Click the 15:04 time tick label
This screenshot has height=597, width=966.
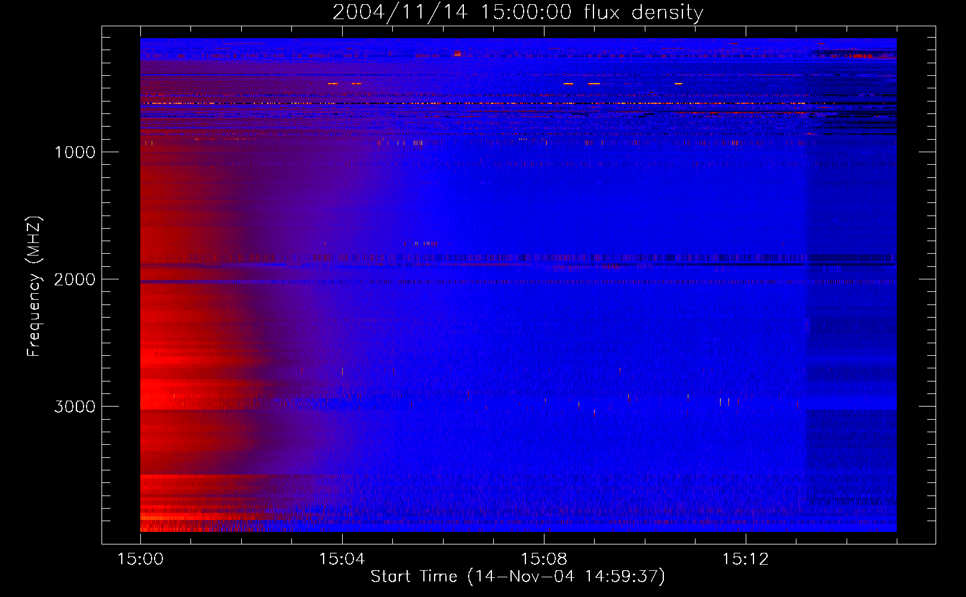tap(342, 559)
